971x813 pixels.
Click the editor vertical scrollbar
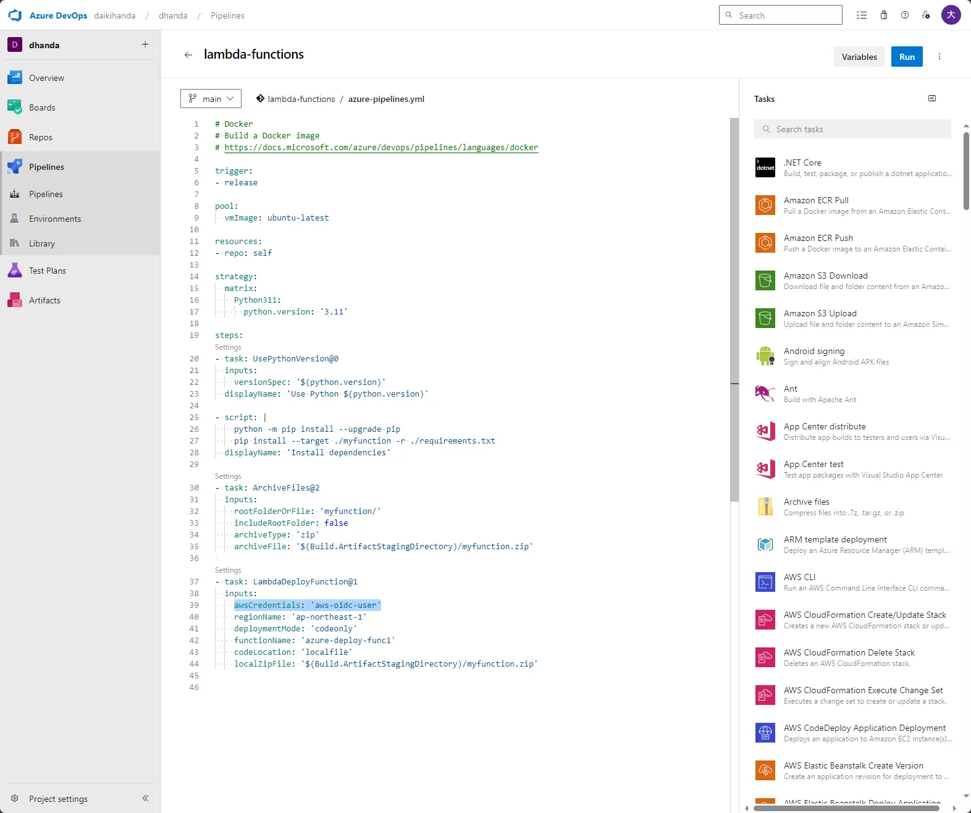pos(734,309)
